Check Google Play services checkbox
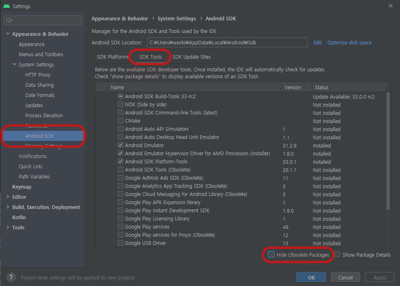The image size is (400, 286). pos(121,227)
